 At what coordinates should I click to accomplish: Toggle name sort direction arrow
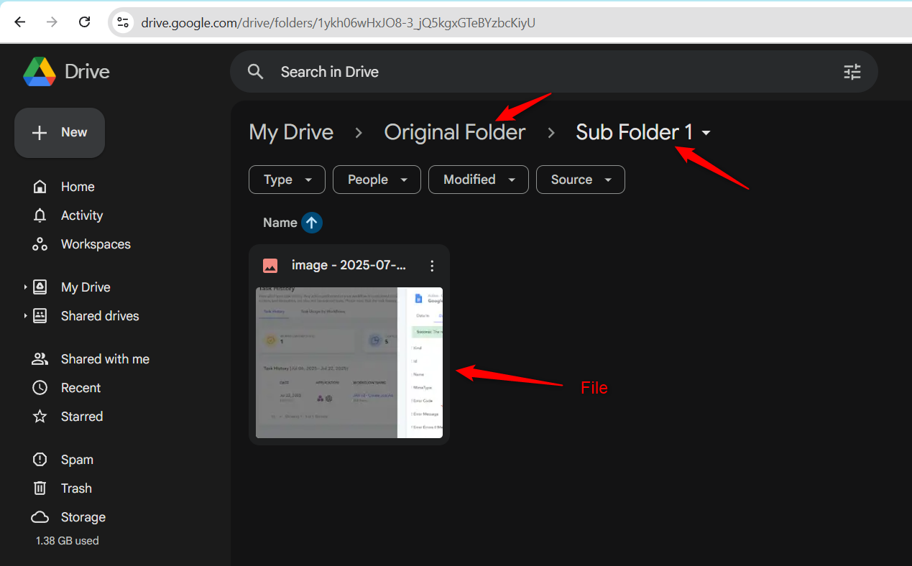pos(312,223)
